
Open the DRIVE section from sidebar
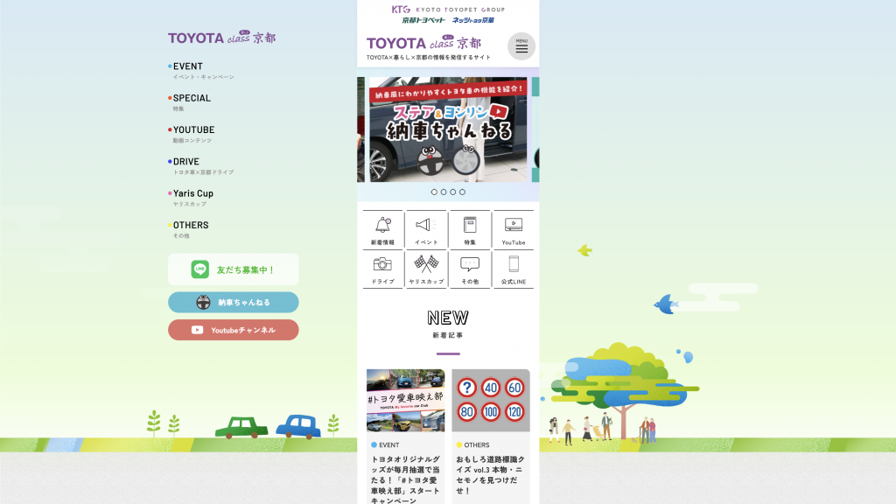click(x=187, y=161)
